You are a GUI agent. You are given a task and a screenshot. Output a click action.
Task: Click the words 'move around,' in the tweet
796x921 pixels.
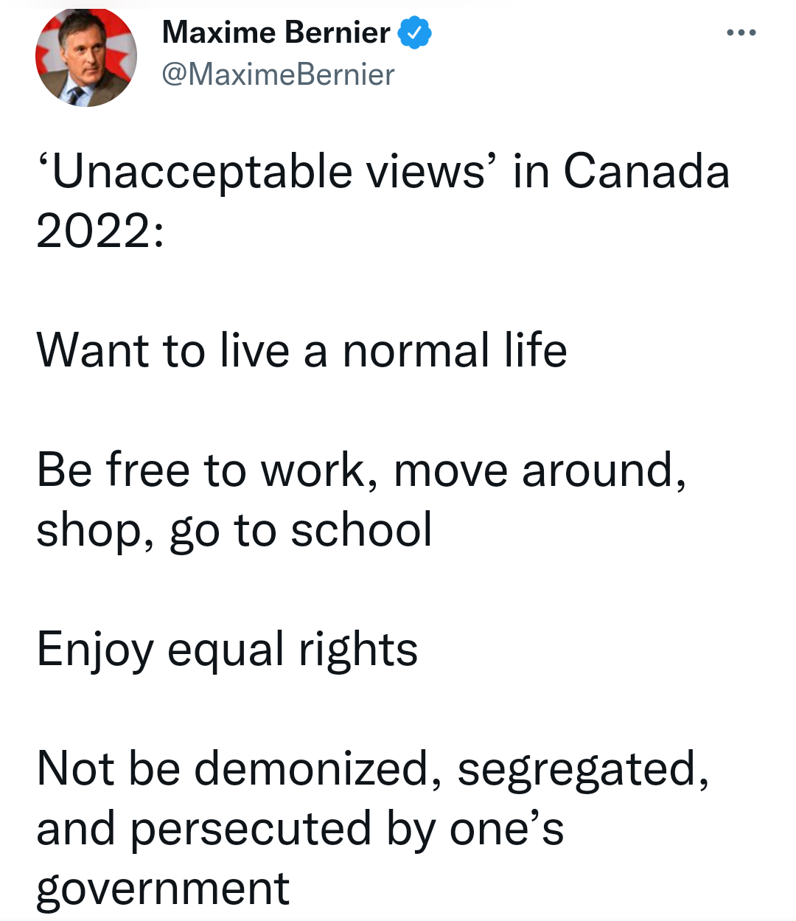540,470
